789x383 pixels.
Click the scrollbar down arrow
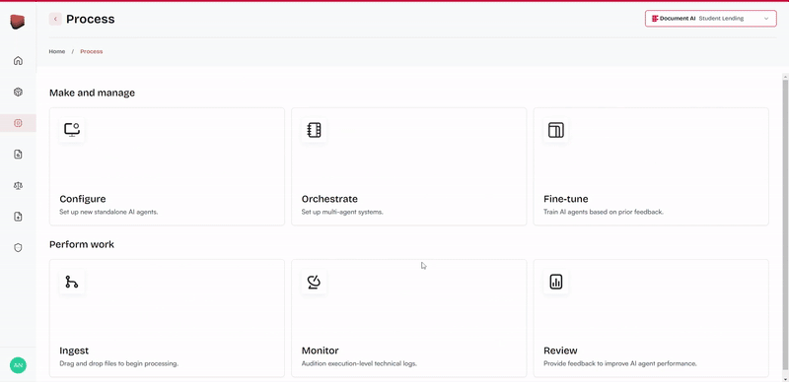785,379
